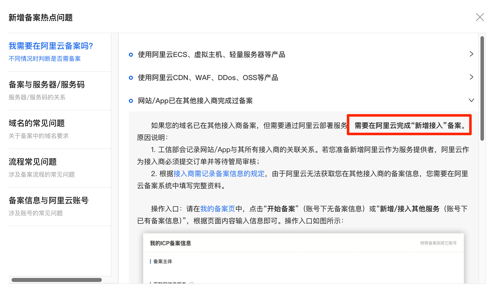Expand 使用阿里云ECS、虚拟主机、轻量服务器等产品 chevron
Image resolution: width=492 pixels, height=296 pixels.
tap(471, 54)
